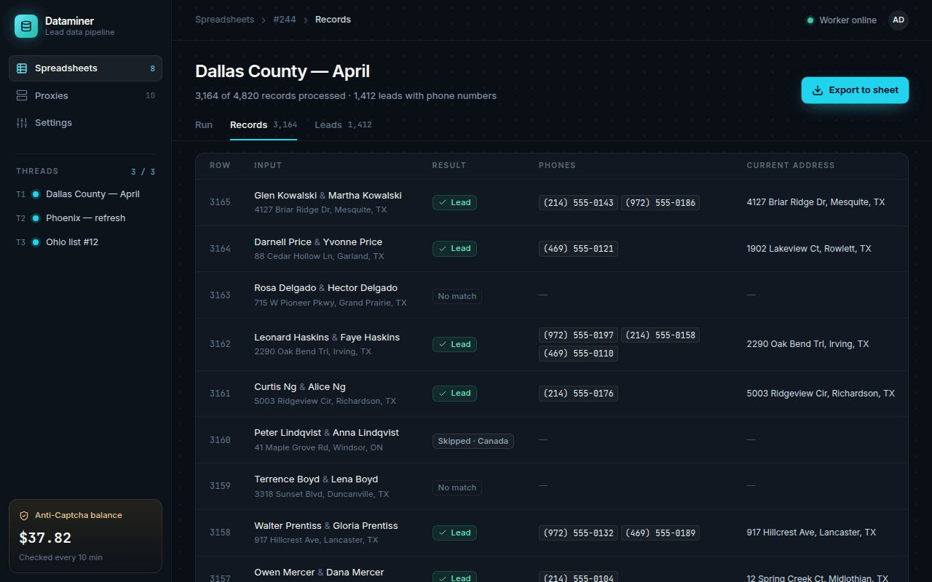The image size is (932, 582).
Task: Open the AD user avatar
Action: point(899,20)
